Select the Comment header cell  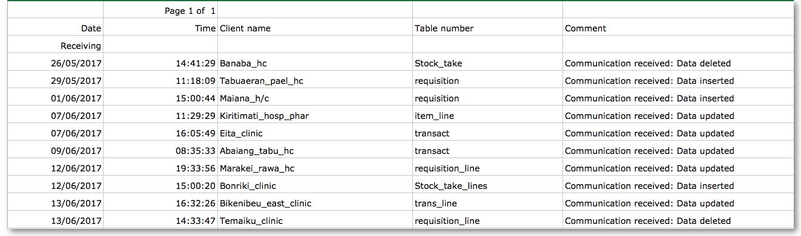click(x=678, y=28)
